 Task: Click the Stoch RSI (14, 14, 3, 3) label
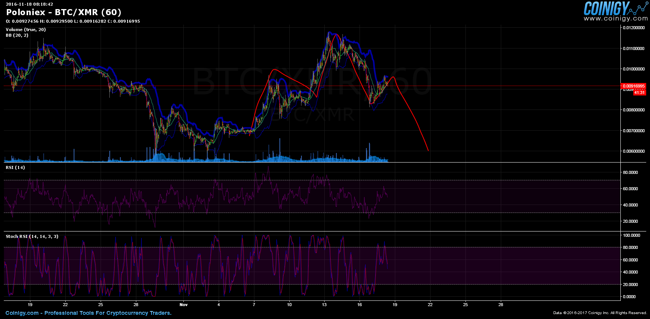[32, 236]
